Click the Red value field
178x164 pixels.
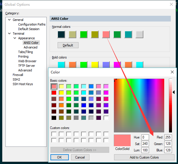click(168, 137)
